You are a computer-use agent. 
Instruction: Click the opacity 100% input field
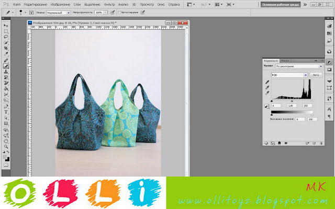pos(99,13)
